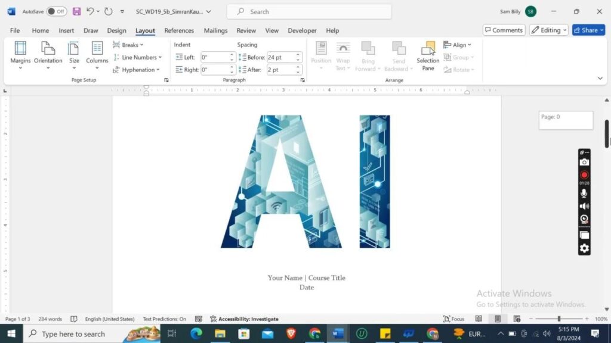Image resolution: width=611 pixels, height=343 pixels.
Task: Click the Spacing Before field
Action: tap(280, 57)
